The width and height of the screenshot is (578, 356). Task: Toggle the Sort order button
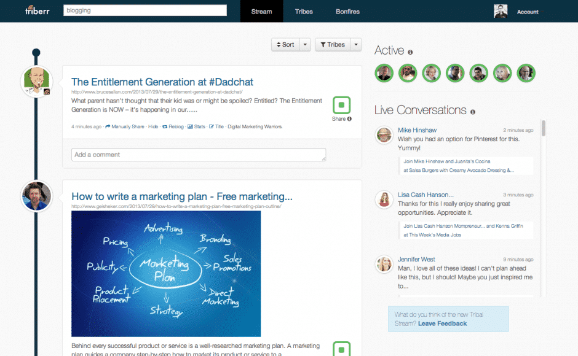(x=287, y=44)
